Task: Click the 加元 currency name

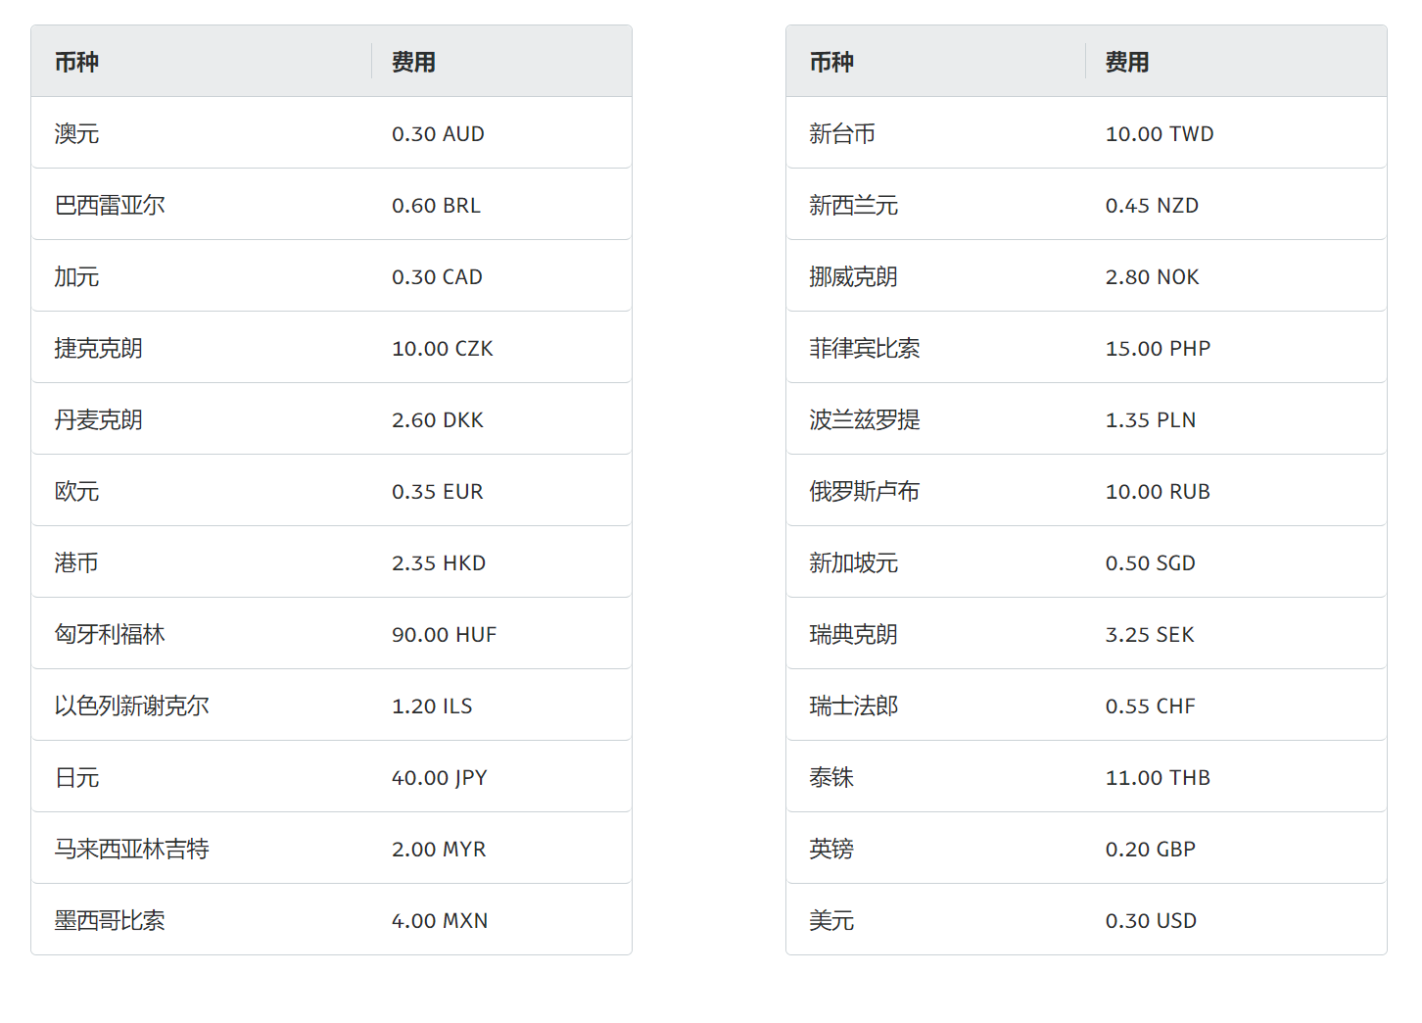Action: (76, 276)
